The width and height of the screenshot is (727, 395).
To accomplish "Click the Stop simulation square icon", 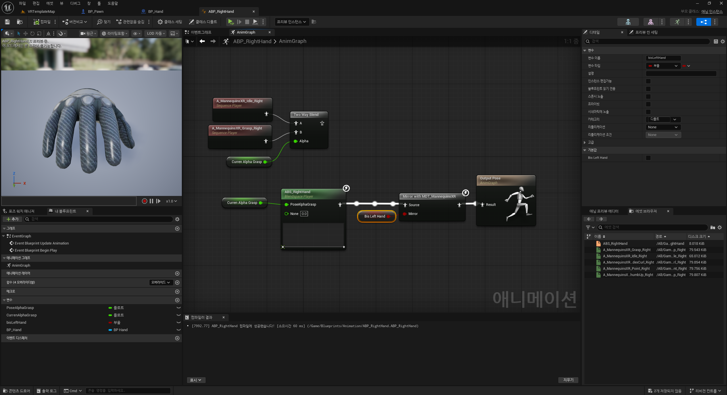I will 247,22.
